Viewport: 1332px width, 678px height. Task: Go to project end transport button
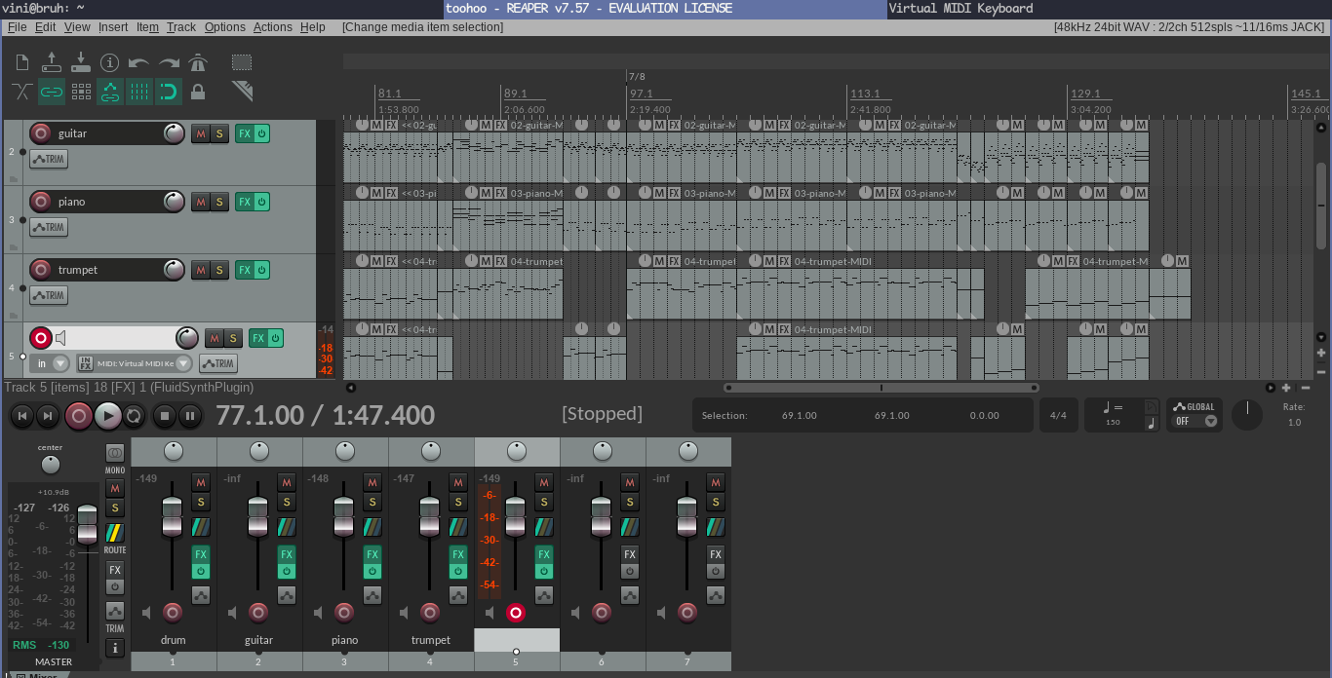point(47,416)
